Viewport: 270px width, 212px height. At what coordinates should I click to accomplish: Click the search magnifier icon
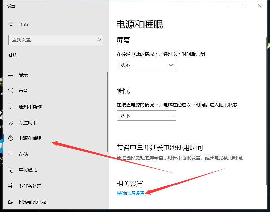[99, 40]
